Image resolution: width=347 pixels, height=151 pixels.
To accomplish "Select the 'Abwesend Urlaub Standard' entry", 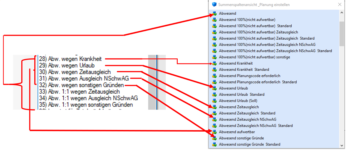I will (242, 94).
